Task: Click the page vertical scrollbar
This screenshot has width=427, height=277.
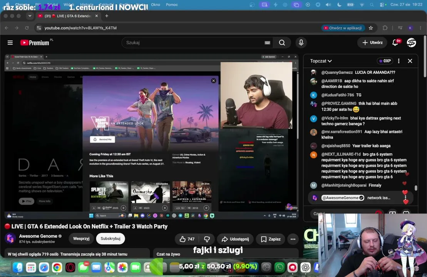Action: point(425,56)
